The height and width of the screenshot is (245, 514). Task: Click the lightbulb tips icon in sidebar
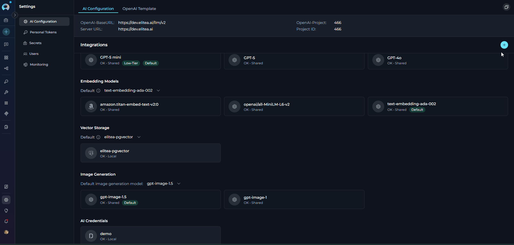6,211
